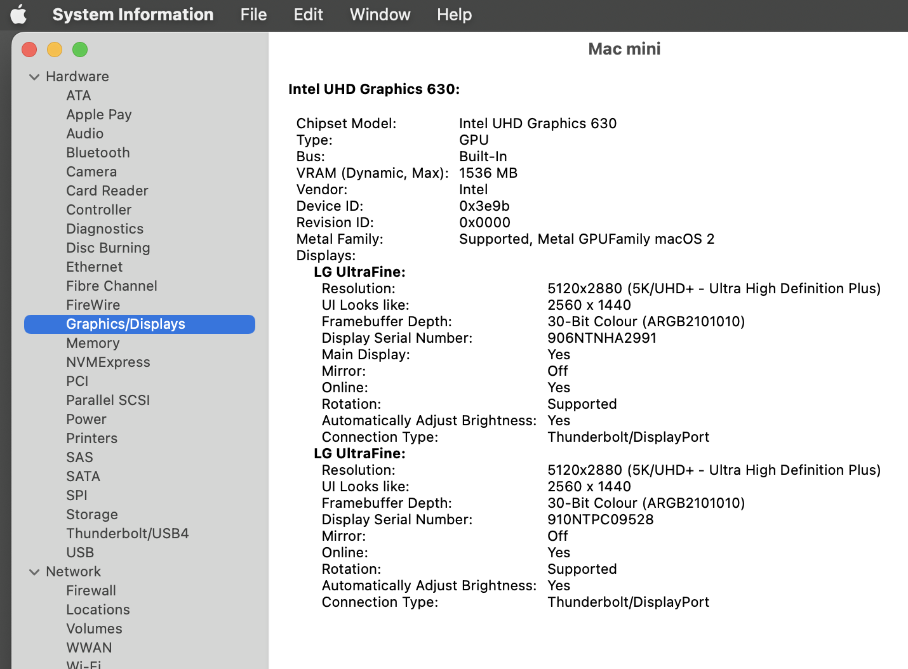Click the Bus value Built-In
The image size is (908, 669).
point(483,156)
